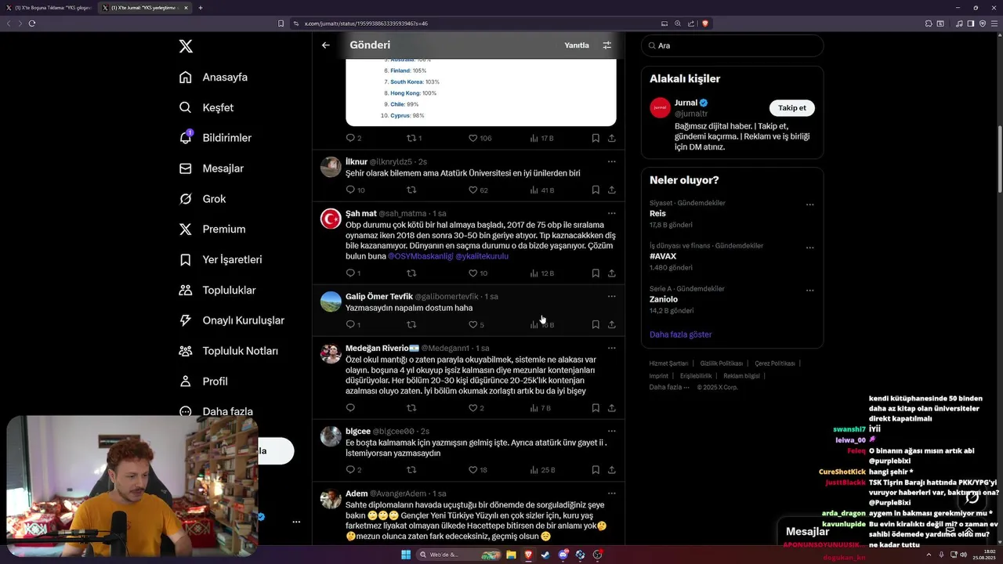Click in the Ara search field
This screenshot has height=564, width=1003.
732,45
